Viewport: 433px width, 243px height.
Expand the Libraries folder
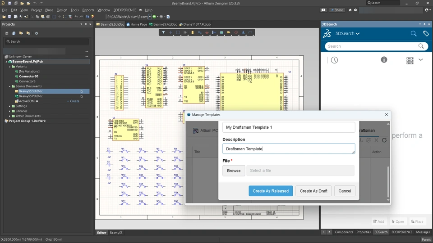[9, 111]
